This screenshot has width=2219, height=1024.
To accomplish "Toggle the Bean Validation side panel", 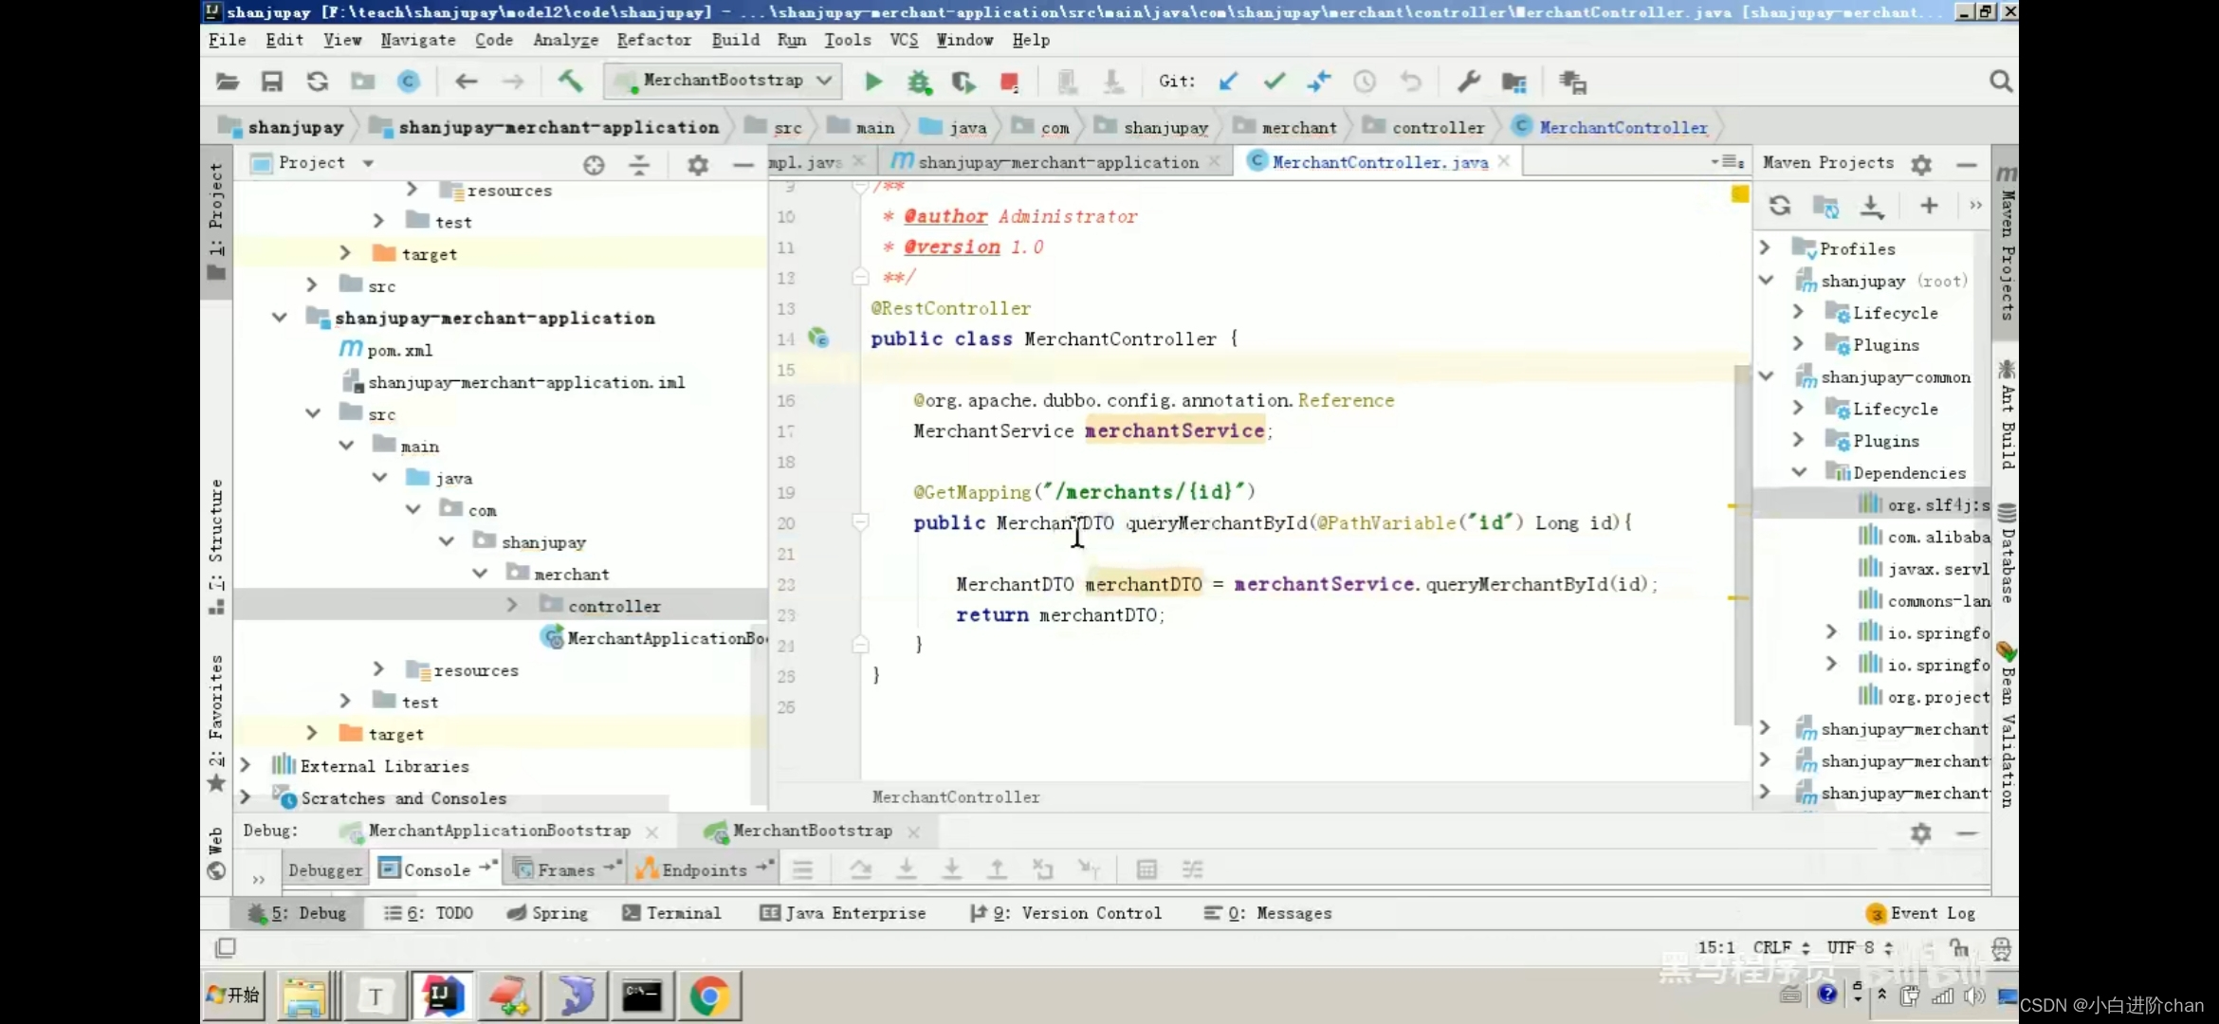I will point(2008,693).
